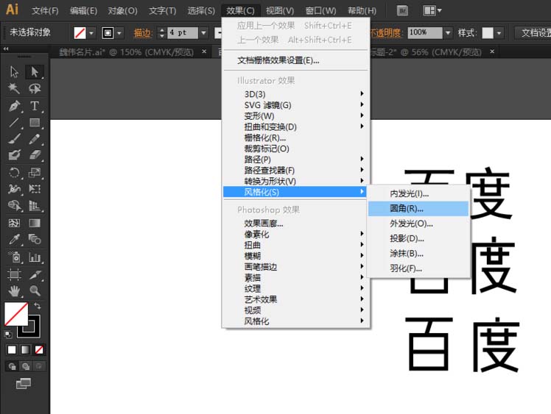Select the Line Segment tool
The width and height of the screenshot is (551, 414).
point(15,123)
